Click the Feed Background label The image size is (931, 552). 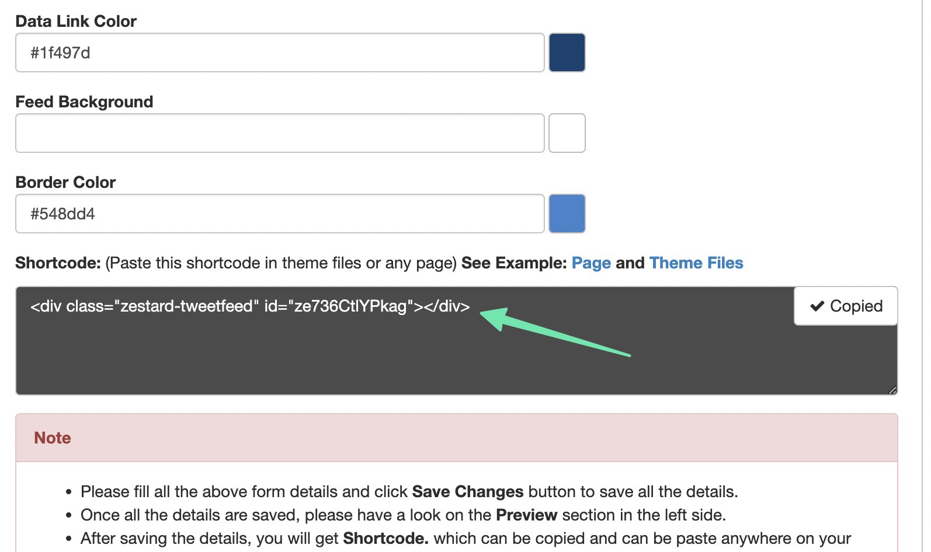pyautogui.click(x=84, y=102)
